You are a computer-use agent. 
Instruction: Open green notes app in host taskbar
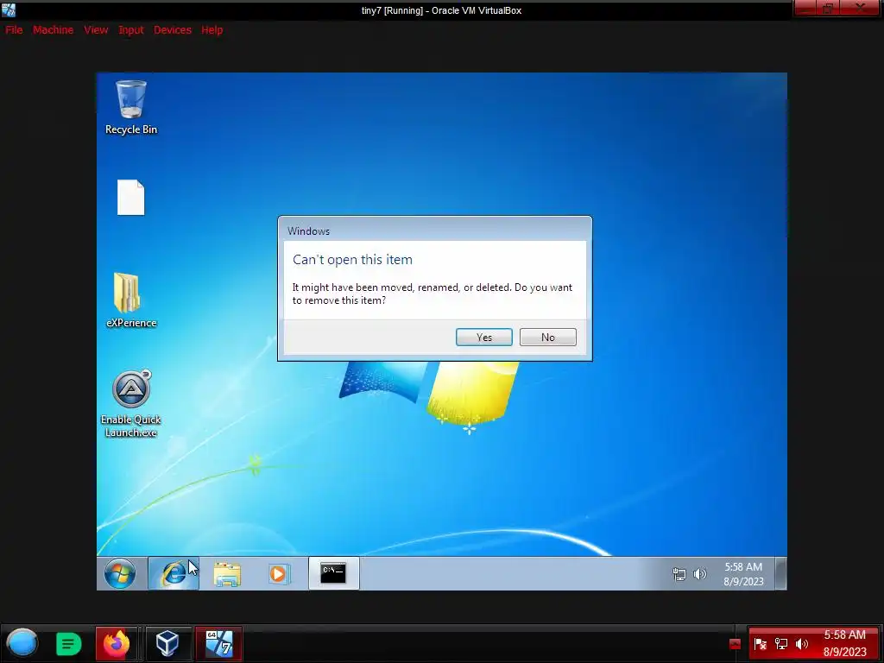(69, 644)
